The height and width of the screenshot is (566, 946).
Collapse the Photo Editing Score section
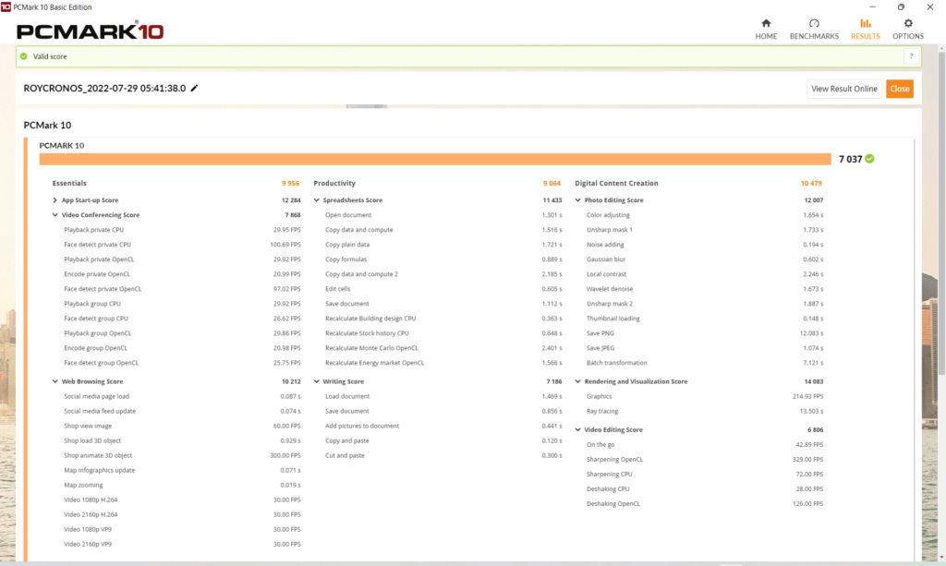click(578, 200)
